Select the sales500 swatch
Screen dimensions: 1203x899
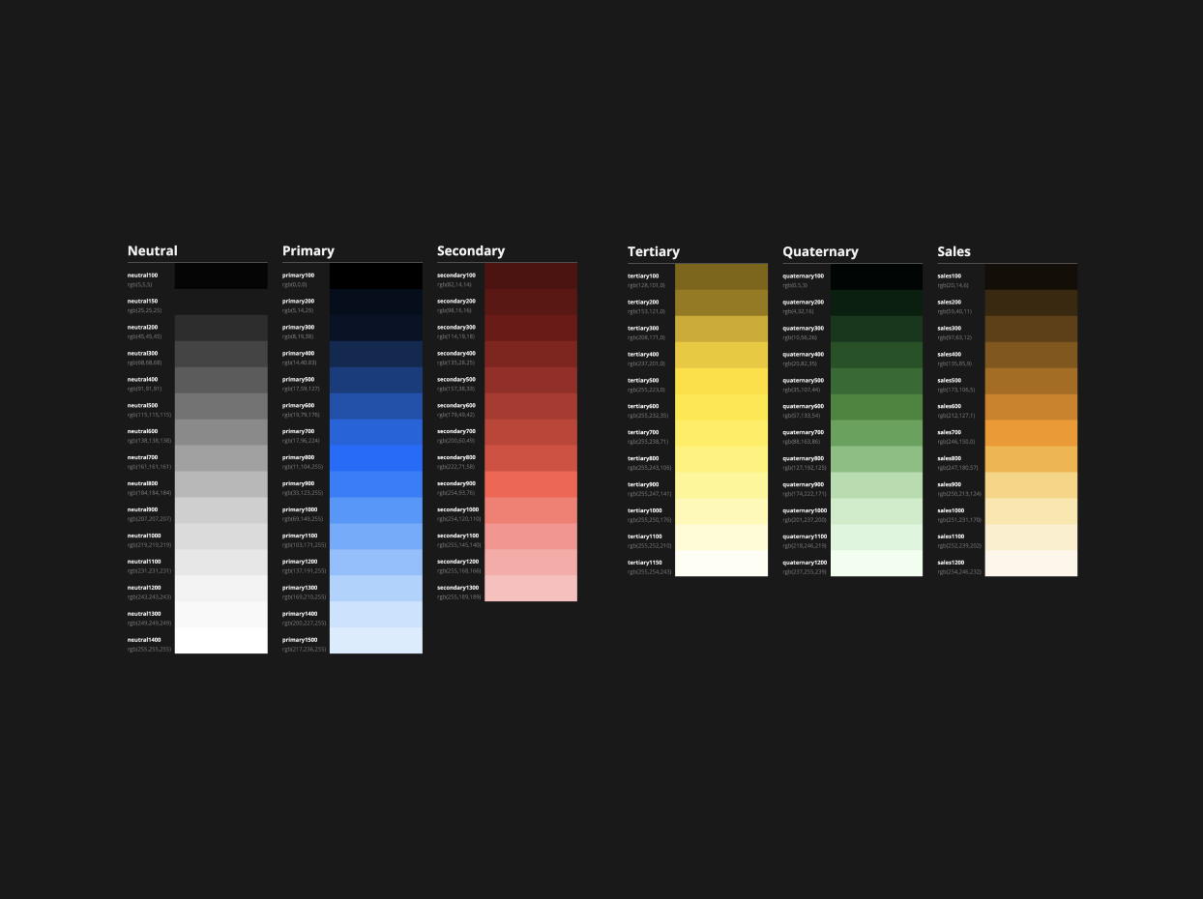[x=1031, y=381]
